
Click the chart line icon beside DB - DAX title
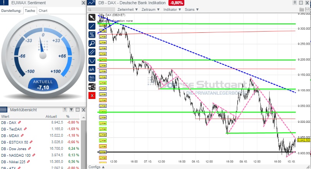(x=91, y=3)
